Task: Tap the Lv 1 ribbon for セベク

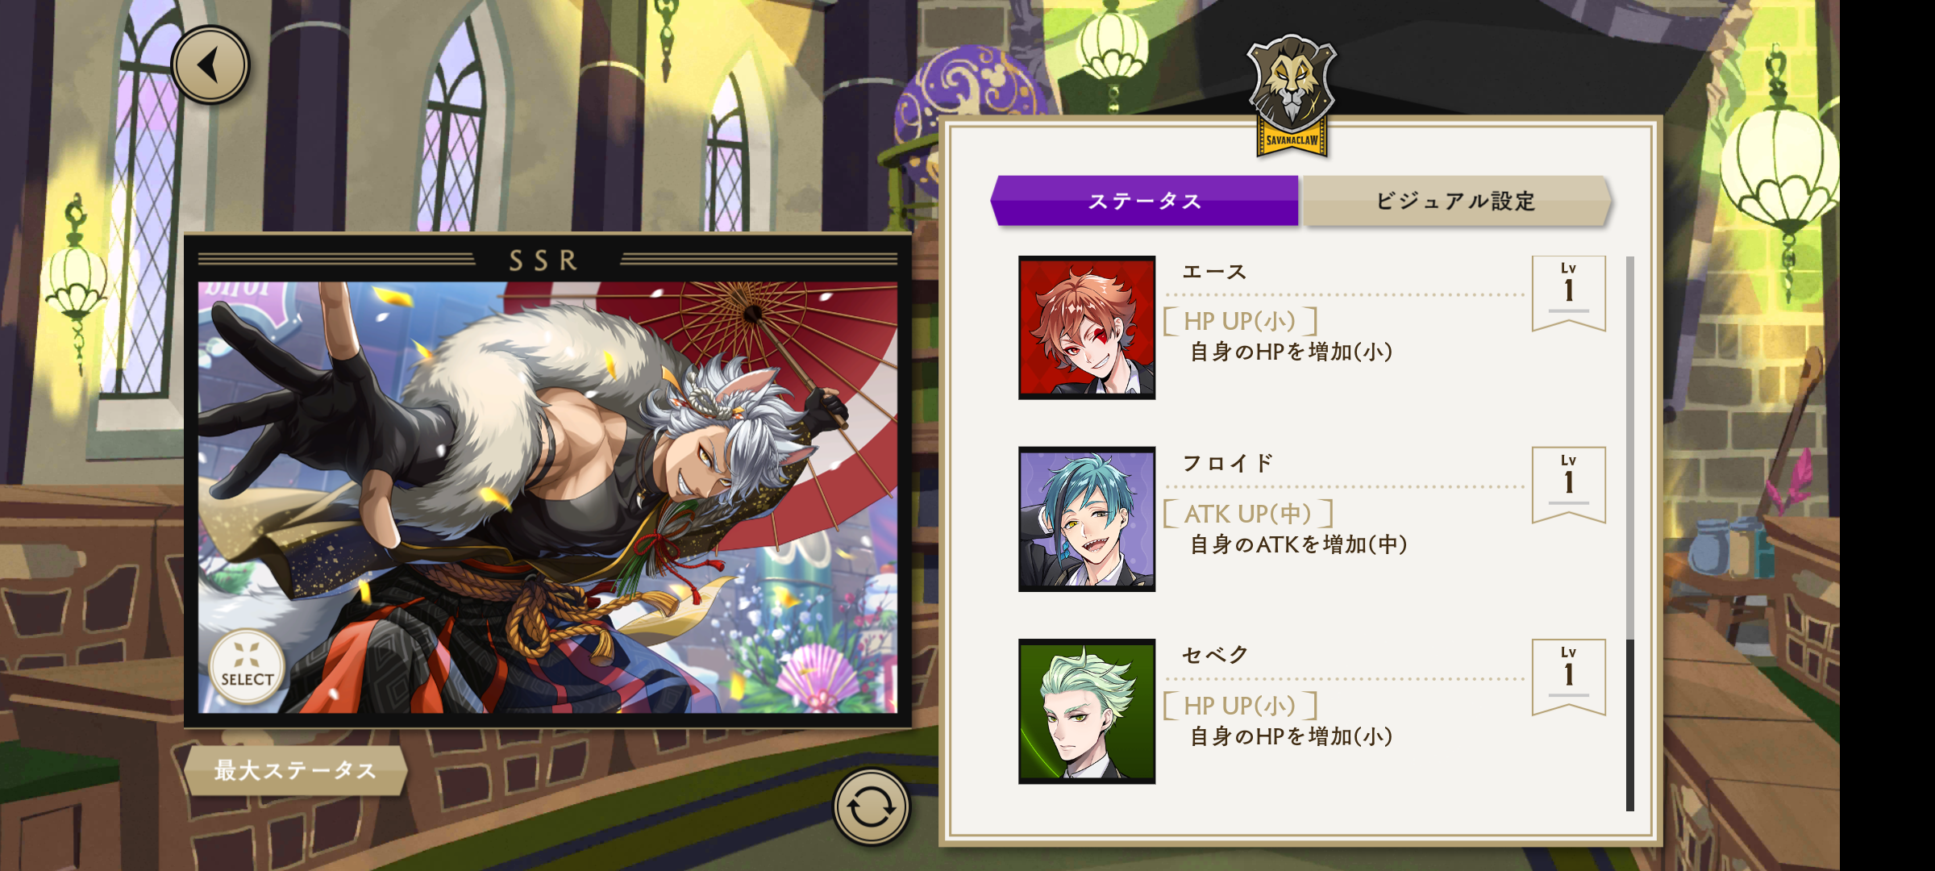Action: point(1569,677)
